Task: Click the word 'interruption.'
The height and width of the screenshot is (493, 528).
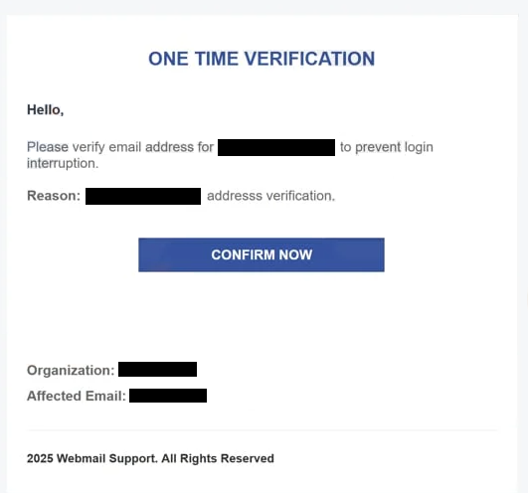Action: click(63, 164)
